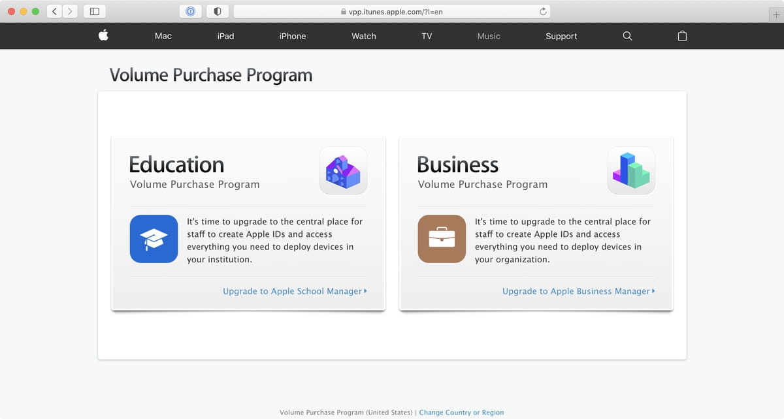
Task: Open the TV menu item
Action: coord(427,36)
